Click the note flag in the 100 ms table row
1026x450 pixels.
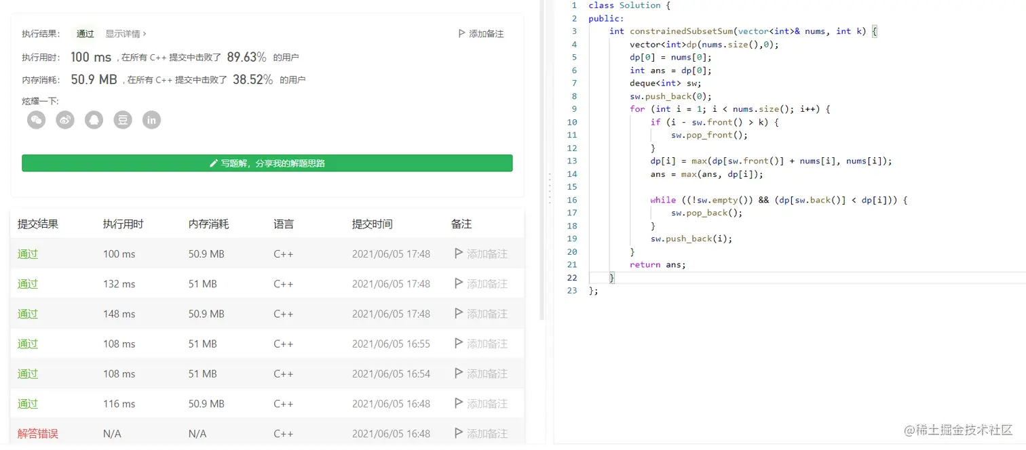pos(459,253)
